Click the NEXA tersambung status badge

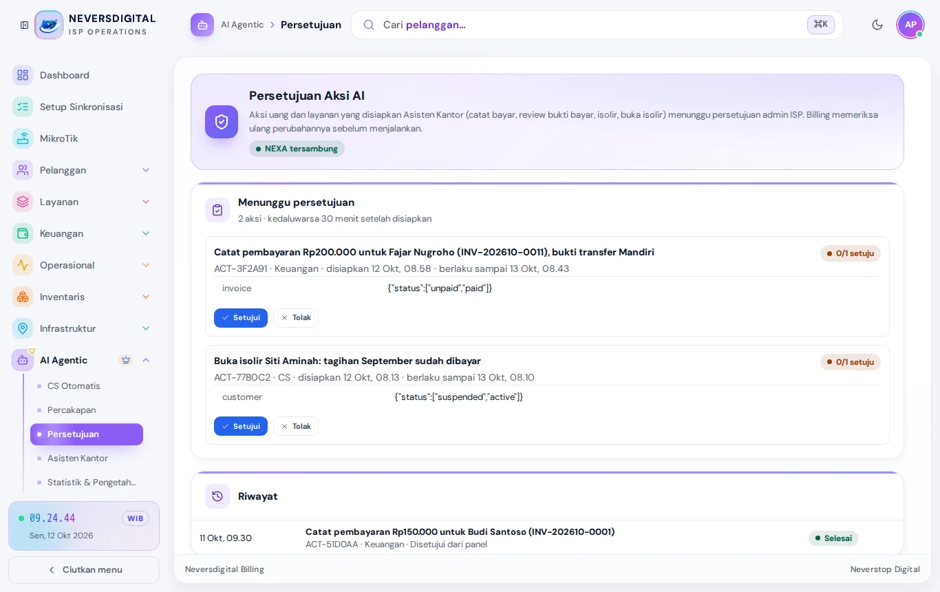tap(297, 149)
